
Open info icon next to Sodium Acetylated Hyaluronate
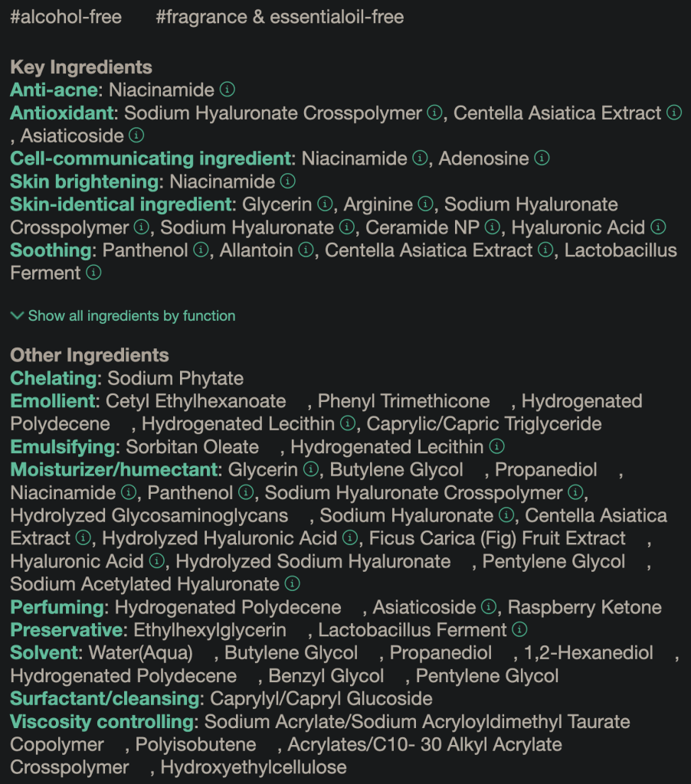292,584
